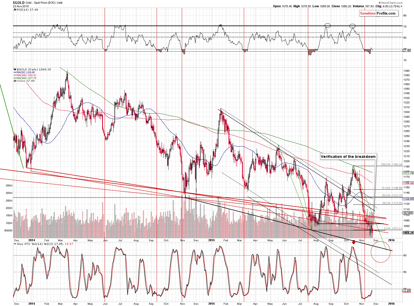Click the MA(50) 1128.85 legend entry

(x=26, y=72)
